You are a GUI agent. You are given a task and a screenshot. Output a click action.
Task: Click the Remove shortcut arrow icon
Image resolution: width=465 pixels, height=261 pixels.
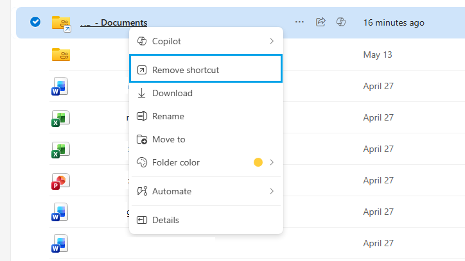[x=142, y=70]
